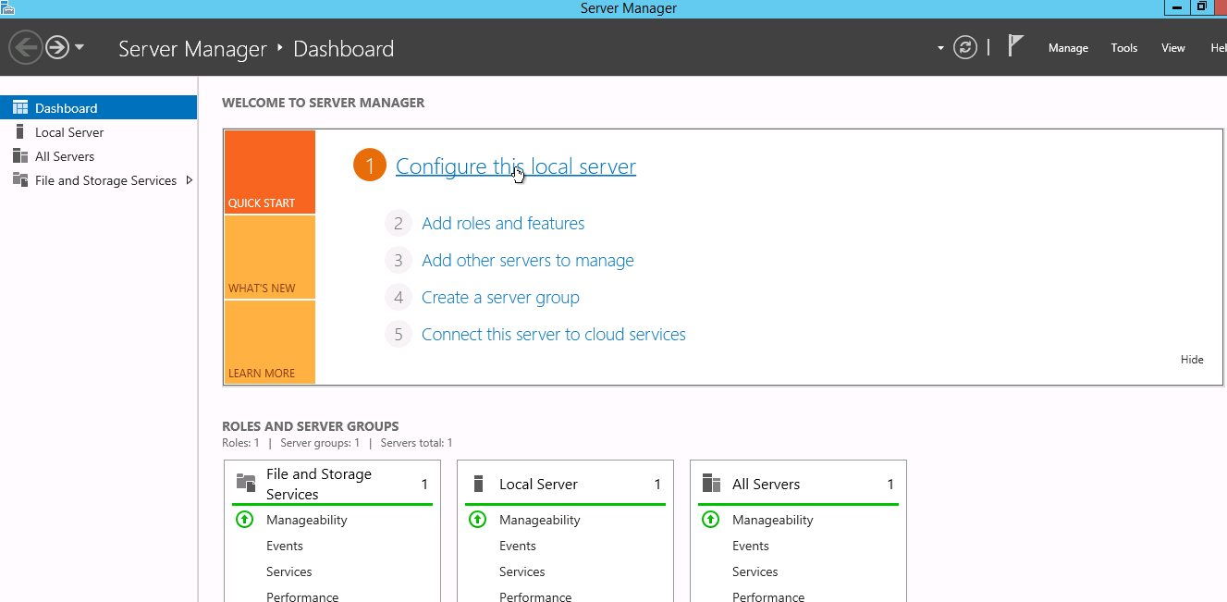This screenshot has height=602, width=1227.
Task: Select the Quick Start tile
Action: [x=270, y=172]
